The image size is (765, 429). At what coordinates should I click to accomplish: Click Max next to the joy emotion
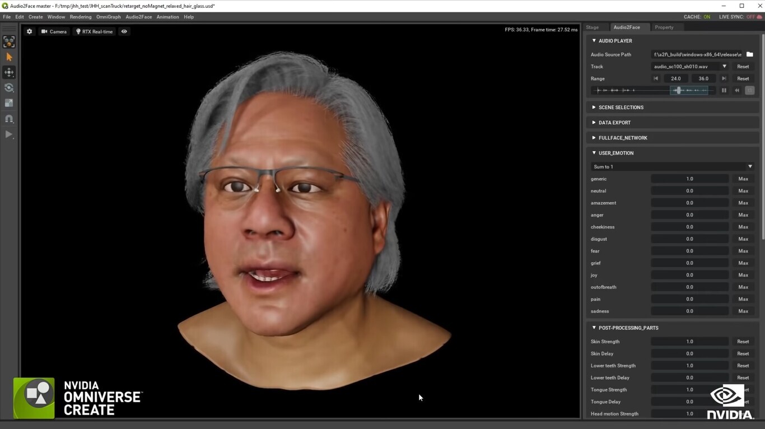pos(743,275)
